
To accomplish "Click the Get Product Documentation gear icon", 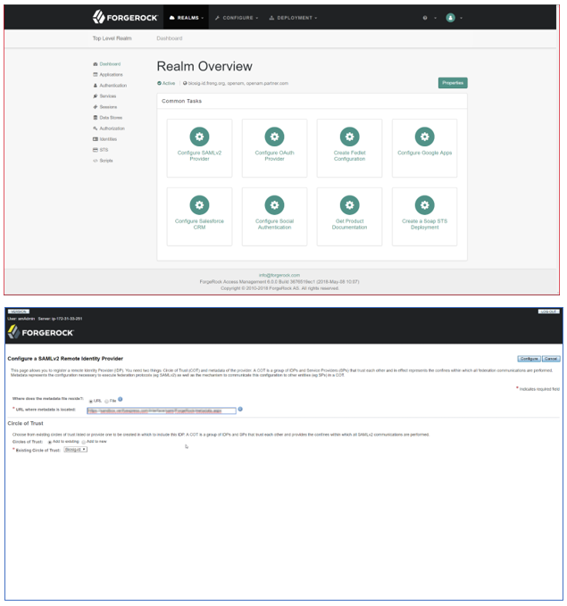I will 349,205.
